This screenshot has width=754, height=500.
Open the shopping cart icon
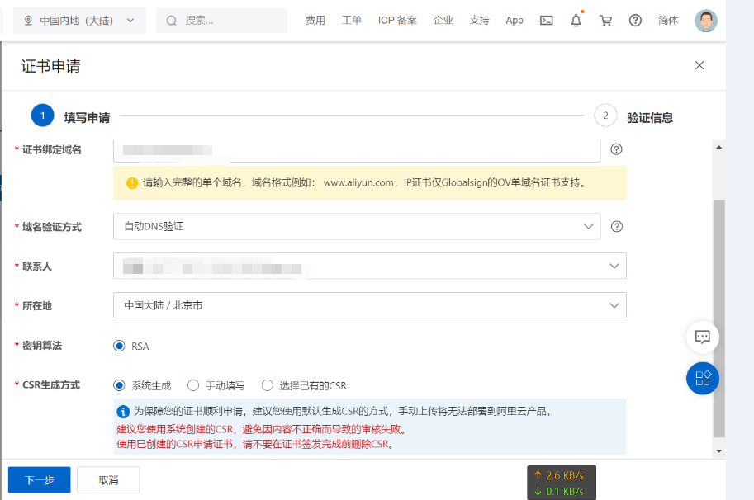click(x=605, y=21)
